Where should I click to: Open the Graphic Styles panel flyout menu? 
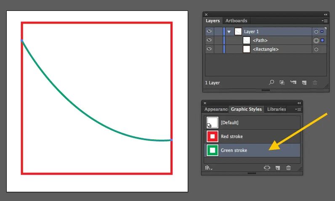coord(299,109)
